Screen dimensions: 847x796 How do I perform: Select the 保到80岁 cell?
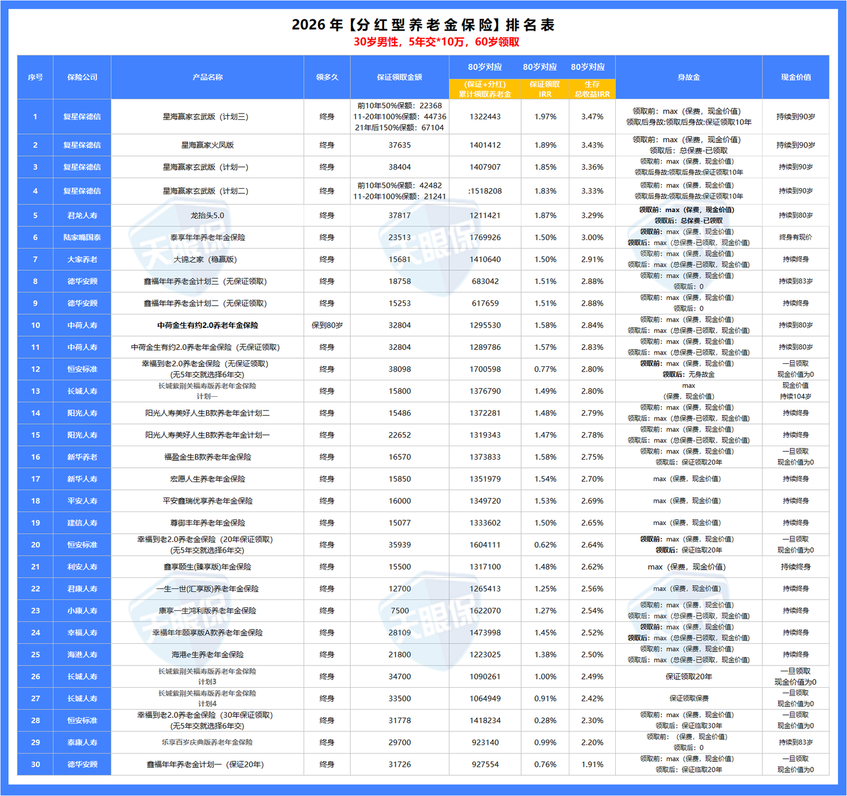click(x=327, y=325)
